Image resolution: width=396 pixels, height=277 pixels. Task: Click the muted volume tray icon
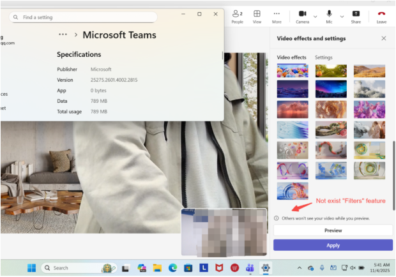353,268
